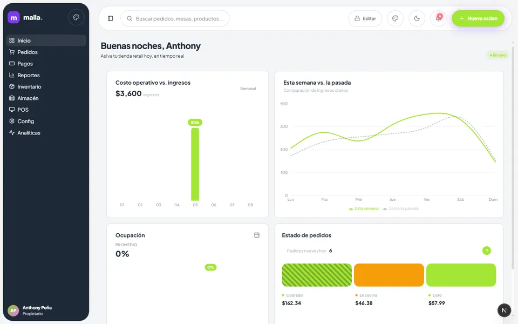The image size is (518, 324).
Task: Open notifications with the bell icon
Action: pyautogui.click(x=438, y=18)
